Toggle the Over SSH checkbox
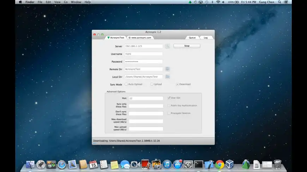Image resolution: width=307 pixels, height=172 pixels. (x=169, y=98)
